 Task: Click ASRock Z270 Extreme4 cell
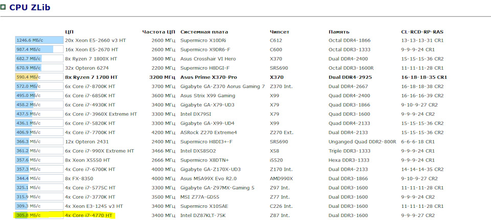point(209,132)
